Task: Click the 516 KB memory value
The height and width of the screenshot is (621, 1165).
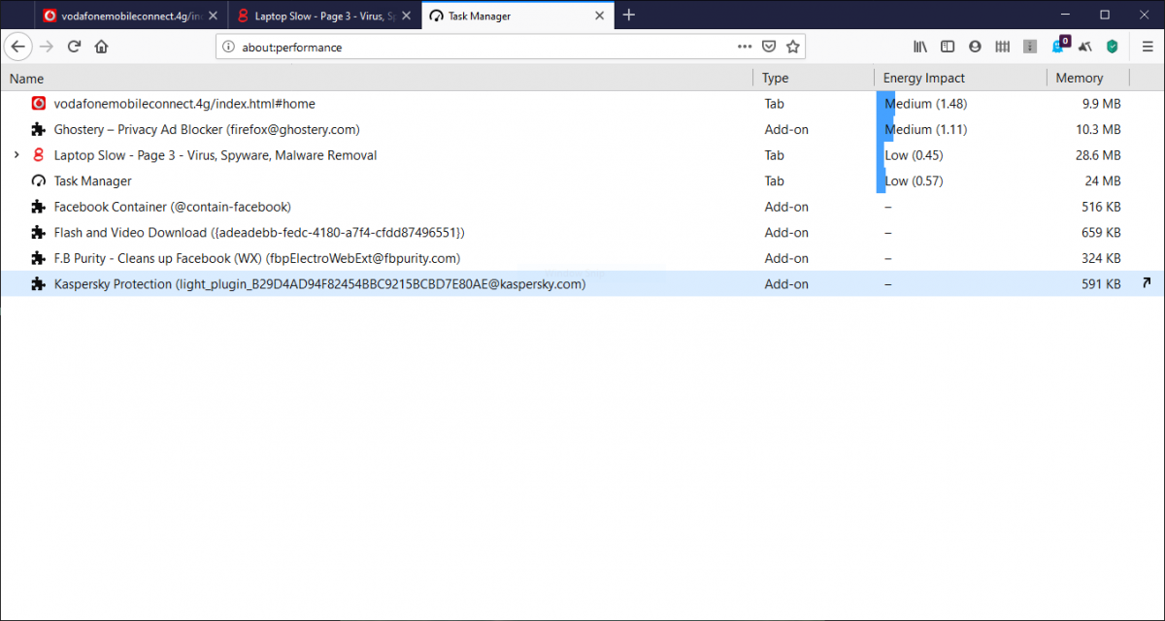Action: [x=1101, y=207]
